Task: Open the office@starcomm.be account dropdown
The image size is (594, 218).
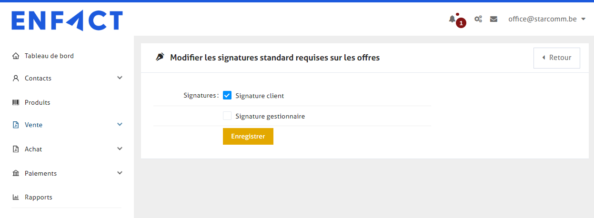Action: pos(546,19)
